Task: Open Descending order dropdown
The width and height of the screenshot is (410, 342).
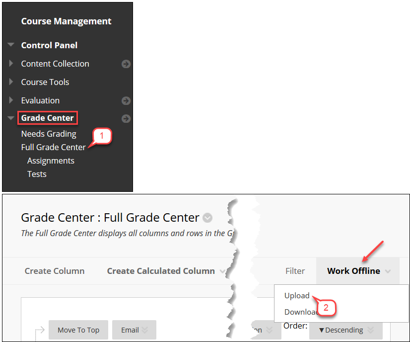Action: [x=345, y=330]
